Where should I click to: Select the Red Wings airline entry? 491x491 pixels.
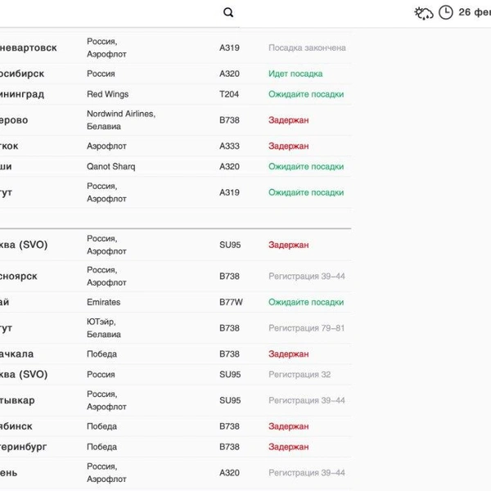click(107, 94)
